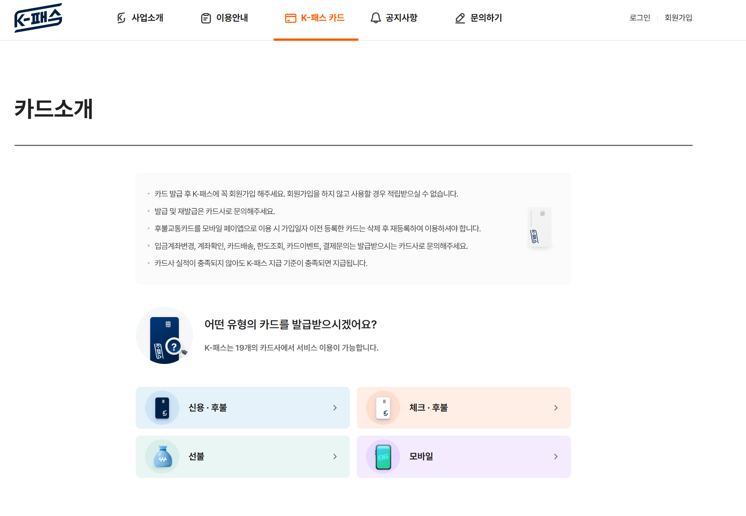
Task: Click the white K-패스 card thumbnail
Action: [539, 227]
